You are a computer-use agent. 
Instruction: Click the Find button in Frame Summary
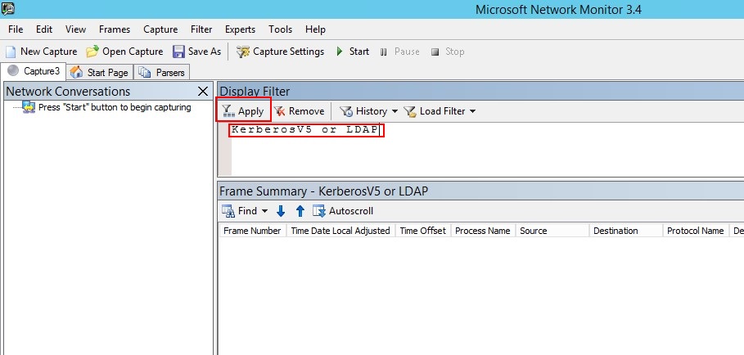(x=240, y=211)
